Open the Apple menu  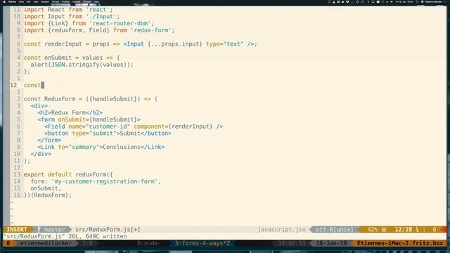(x=4, y=1)
